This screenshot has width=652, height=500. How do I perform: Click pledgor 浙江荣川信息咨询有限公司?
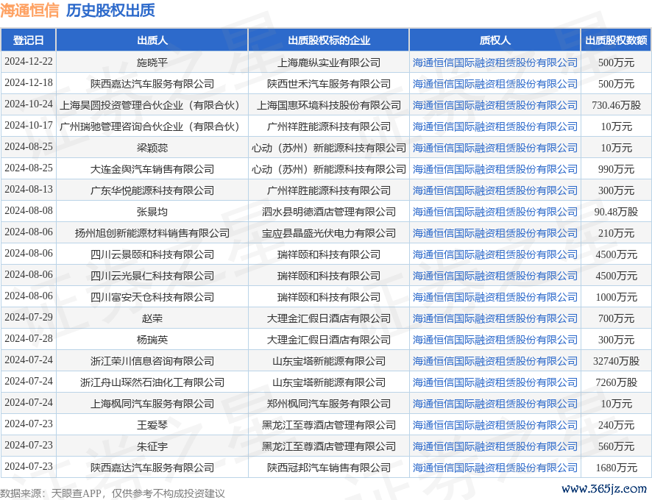[x=152, y=361]
